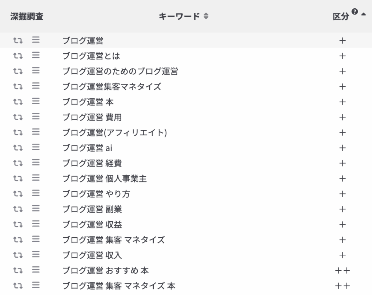Click the retweet-style deep-dive icon for ブログ運営とは
Image resolution: width=372 pixels, height=295 pixels.
pos(18,56)
